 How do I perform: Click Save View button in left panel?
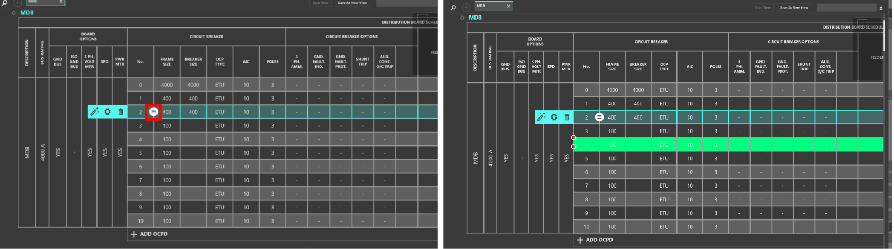coord(320,3)
